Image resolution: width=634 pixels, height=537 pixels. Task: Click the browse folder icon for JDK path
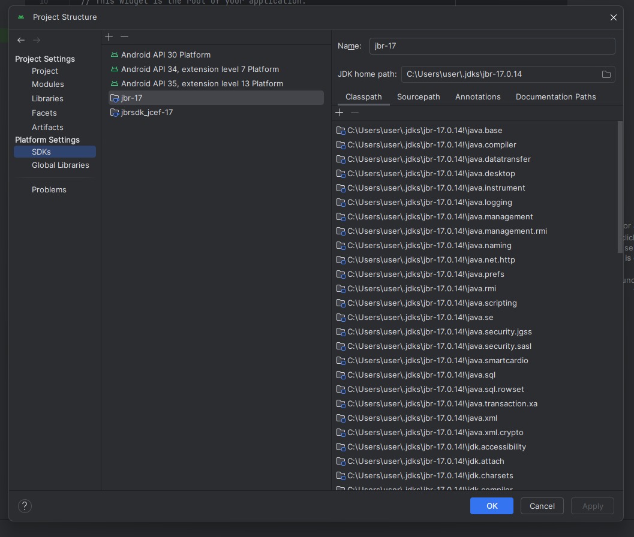point(606,74)
